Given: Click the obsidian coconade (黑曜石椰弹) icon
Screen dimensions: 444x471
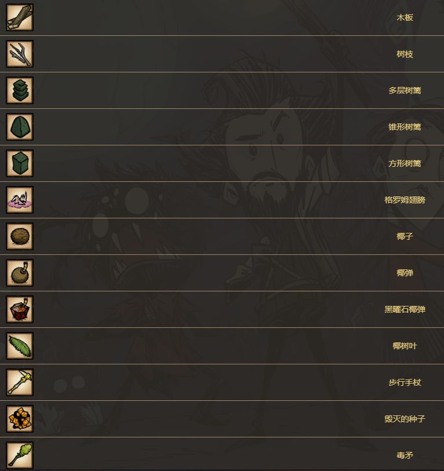Looking at the screenshot, I should pyautogui.click(x=20, y=309).
